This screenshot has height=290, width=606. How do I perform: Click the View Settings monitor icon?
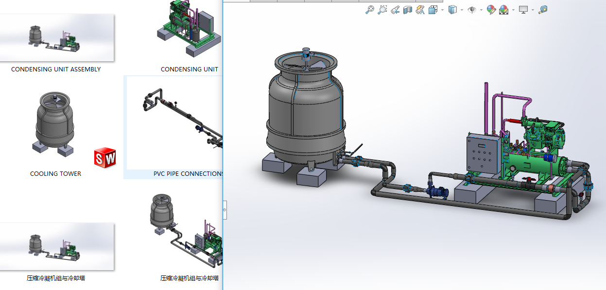[x=523, y=10]
